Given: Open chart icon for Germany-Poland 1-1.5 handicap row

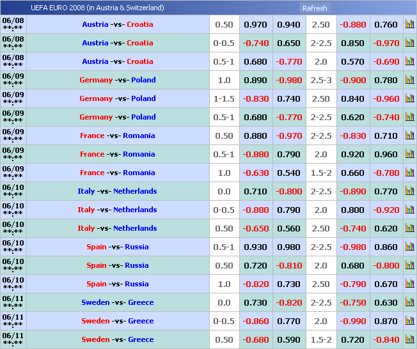Looking at the screenshot, I should 409,99.
